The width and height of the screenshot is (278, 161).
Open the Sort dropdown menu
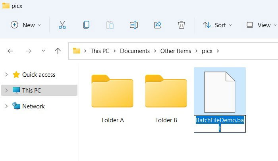point(217,25)
